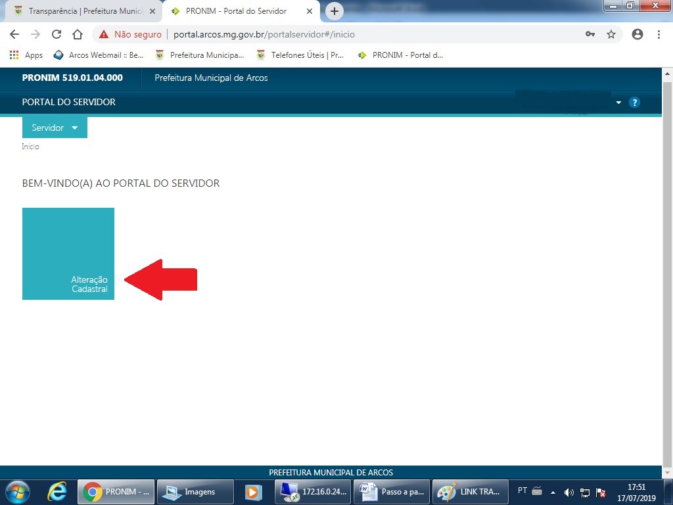
Task: Reload the current page
Action: (x=57, y=34)
